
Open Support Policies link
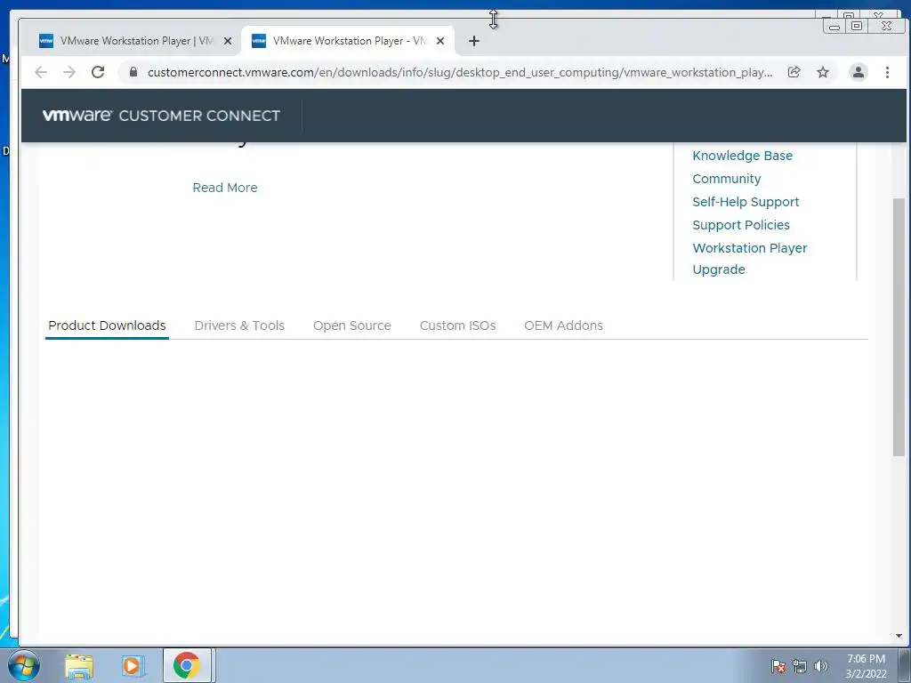[x=741, y=225]
